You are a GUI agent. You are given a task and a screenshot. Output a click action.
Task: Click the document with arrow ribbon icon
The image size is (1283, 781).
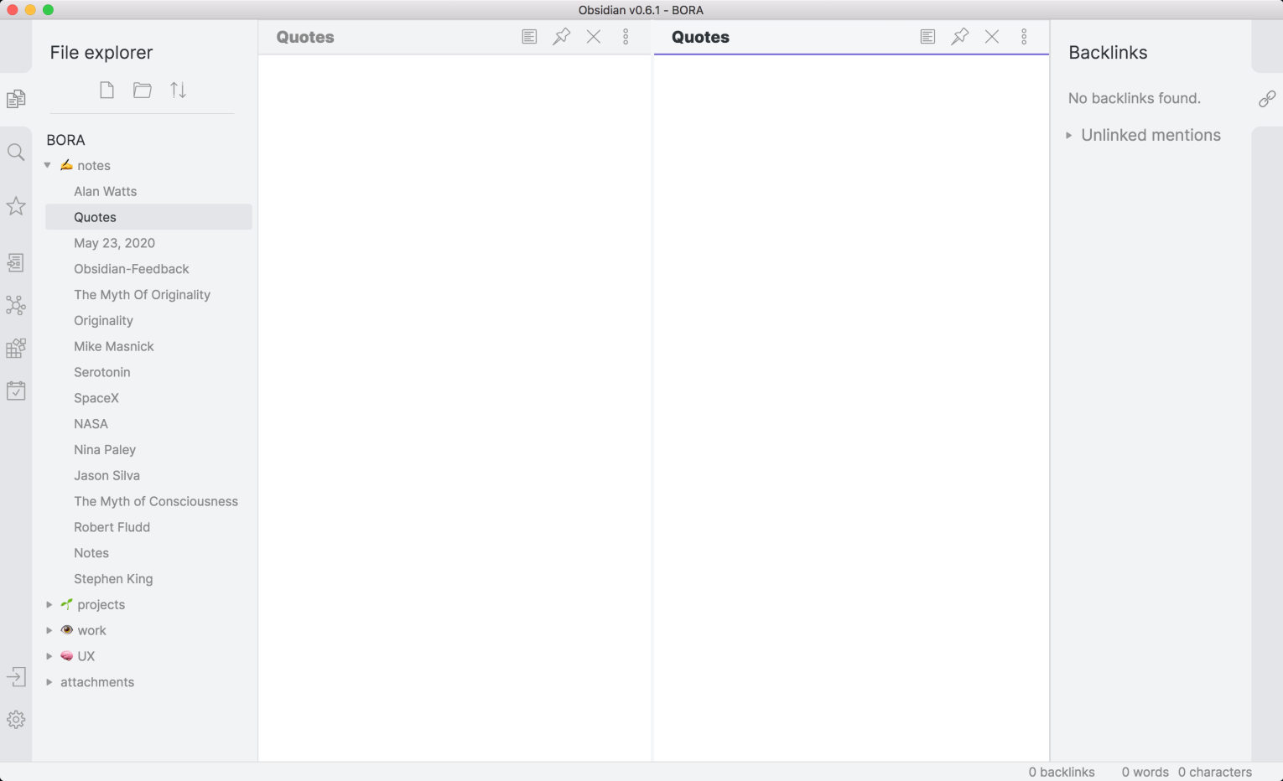coord(16,262)
